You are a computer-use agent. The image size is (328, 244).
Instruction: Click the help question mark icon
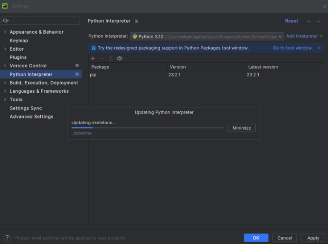7,238
